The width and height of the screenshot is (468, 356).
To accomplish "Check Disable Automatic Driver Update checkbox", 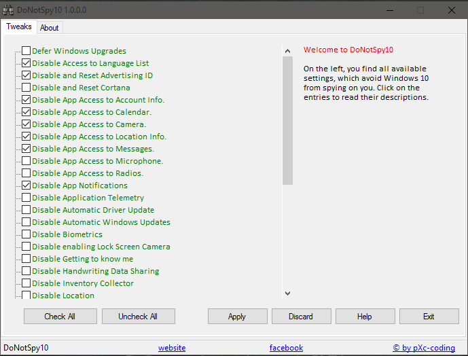I will coord(26,210).
